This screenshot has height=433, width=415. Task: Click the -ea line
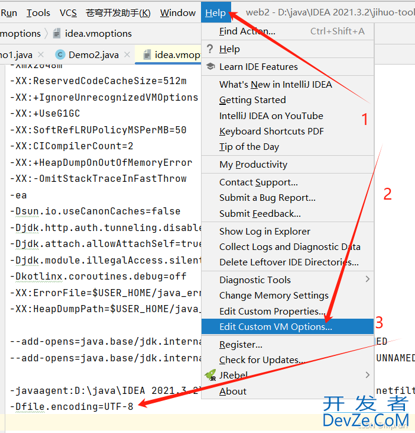pyautogui.click(x=18, y=195)
